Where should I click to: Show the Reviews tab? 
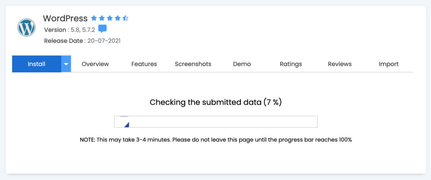tap(340, 64)
